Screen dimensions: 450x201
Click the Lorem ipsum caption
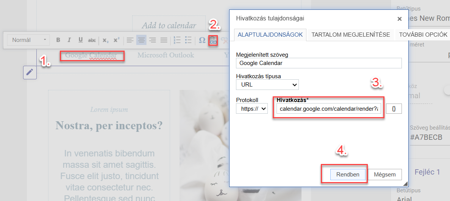[x=109, y=109]
